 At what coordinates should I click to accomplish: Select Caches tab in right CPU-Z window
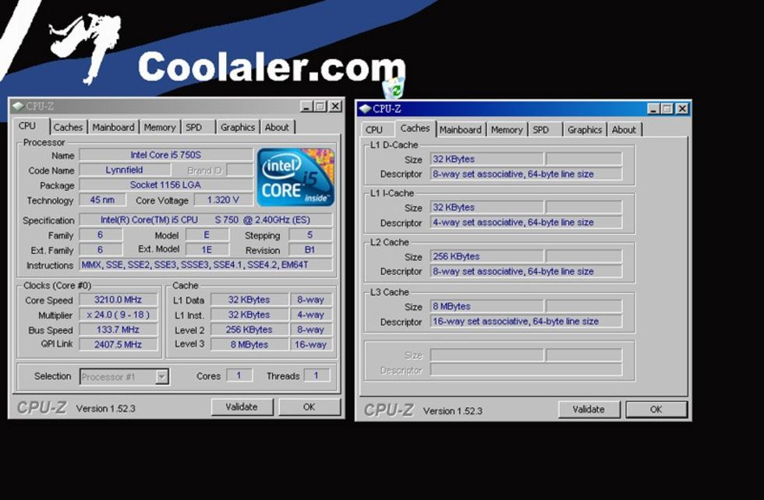(415, 128)
